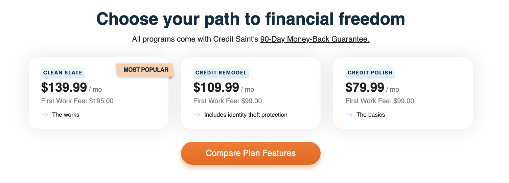Click Credit Remodel's First Work Fee $99.00
The image size is (509, 183).
(228, 101)
